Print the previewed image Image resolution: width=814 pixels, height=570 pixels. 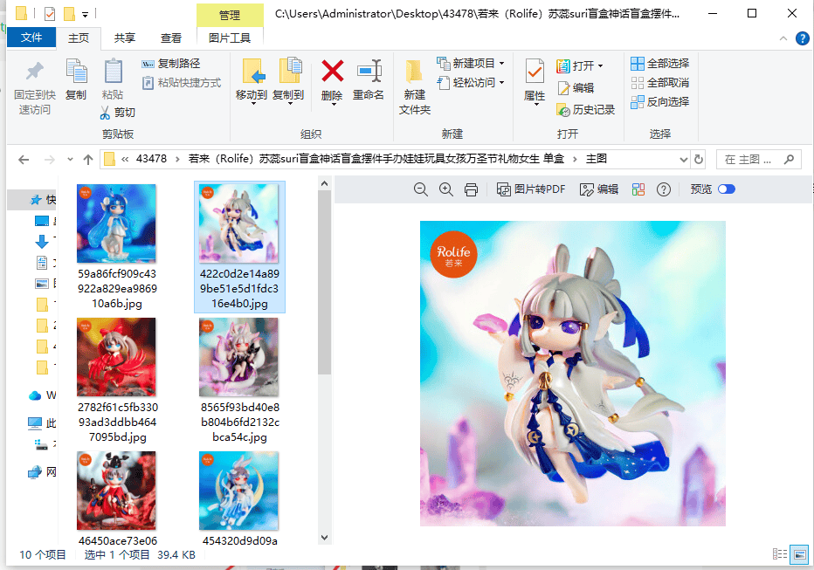point(471,189)
